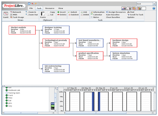This screenshot has width=158, height=116.
Task: Open the task Calendar
Action: (96, 15)
